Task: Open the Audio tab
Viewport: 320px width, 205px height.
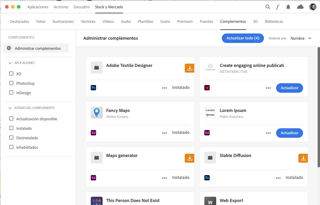Action: coord(126,21)
